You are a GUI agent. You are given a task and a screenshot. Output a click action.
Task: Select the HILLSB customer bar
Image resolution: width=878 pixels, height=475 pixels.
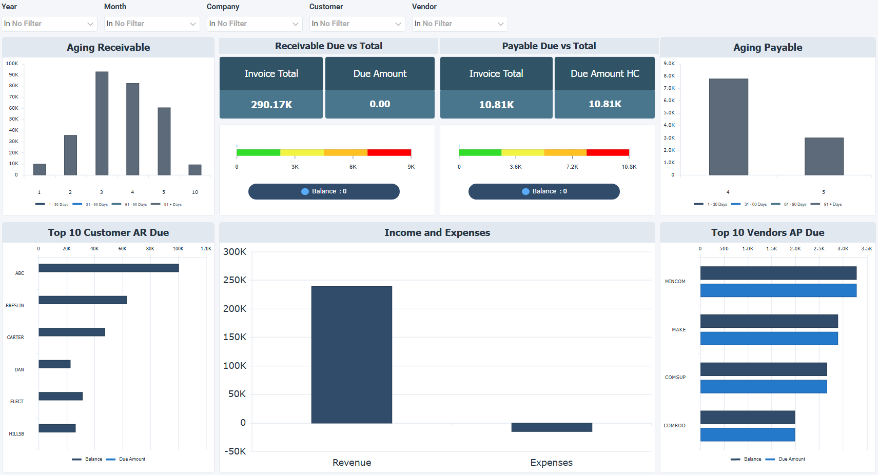[x=57, y=428]
